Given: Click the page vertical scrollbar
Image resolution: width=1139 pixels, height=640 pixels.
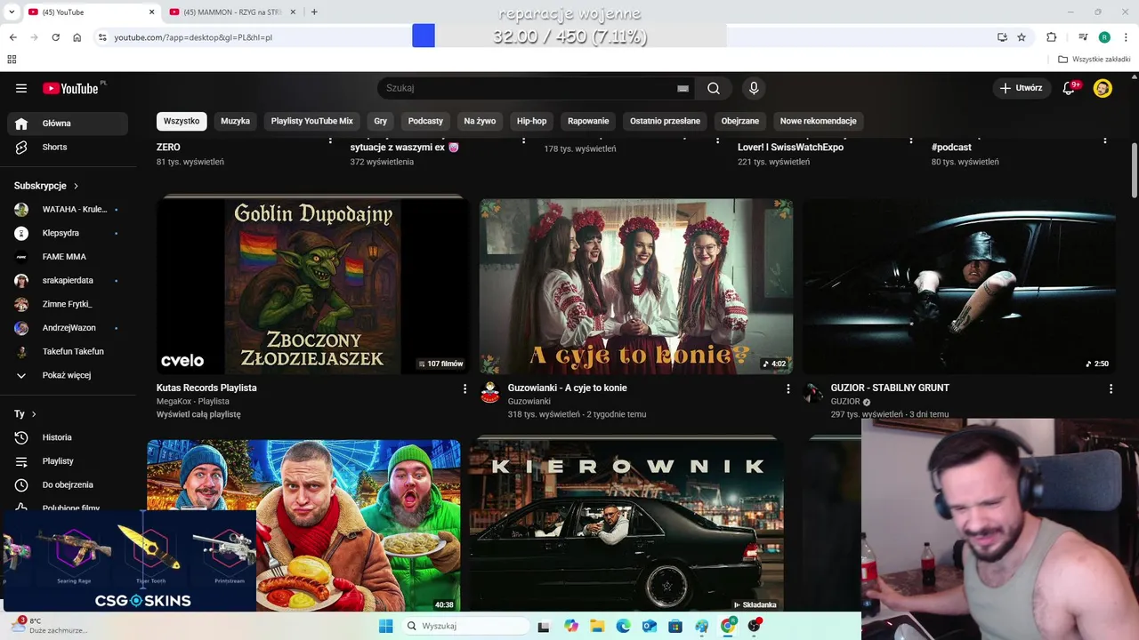Looking at the screenshot, I should pyautogui.click(x=1134, y=169).
